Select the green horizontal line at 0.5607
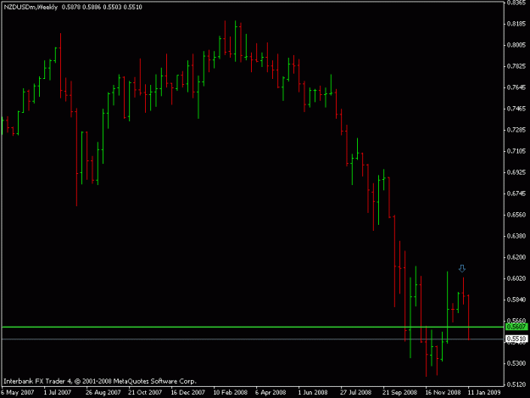The image size is (530, 398). [253, 327]
